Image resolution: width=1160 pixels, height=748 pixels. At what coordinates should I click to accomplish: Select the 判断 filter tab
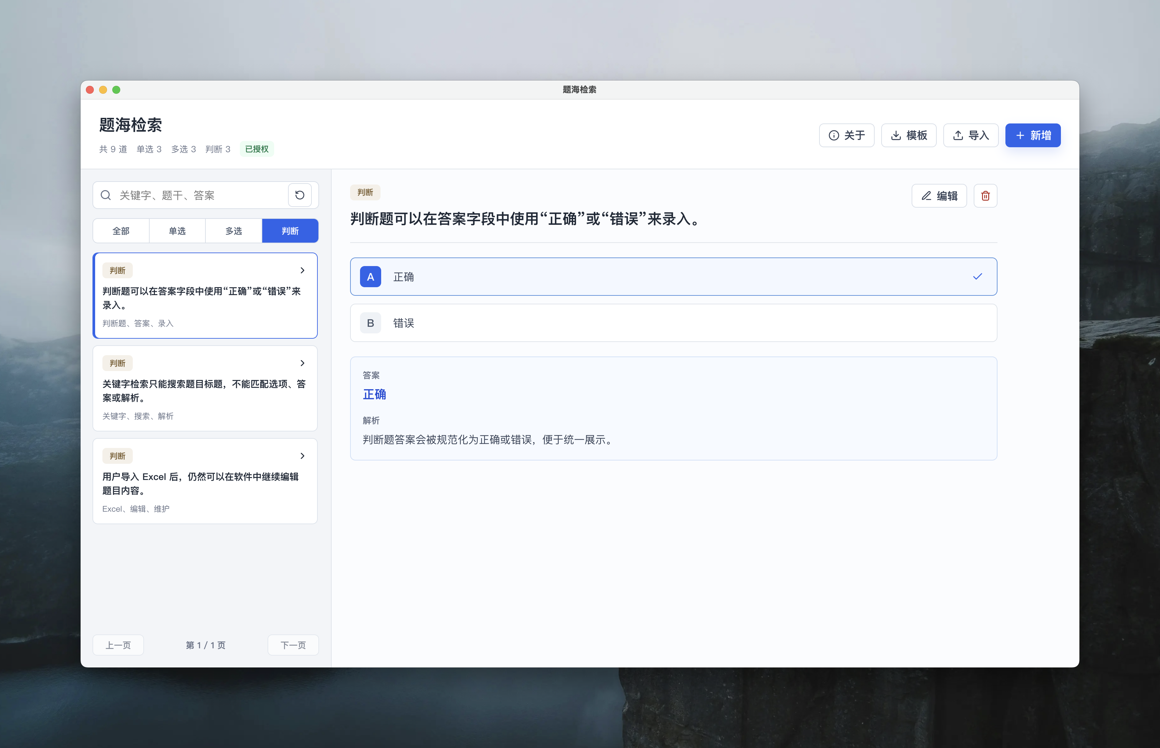point(290,231)
